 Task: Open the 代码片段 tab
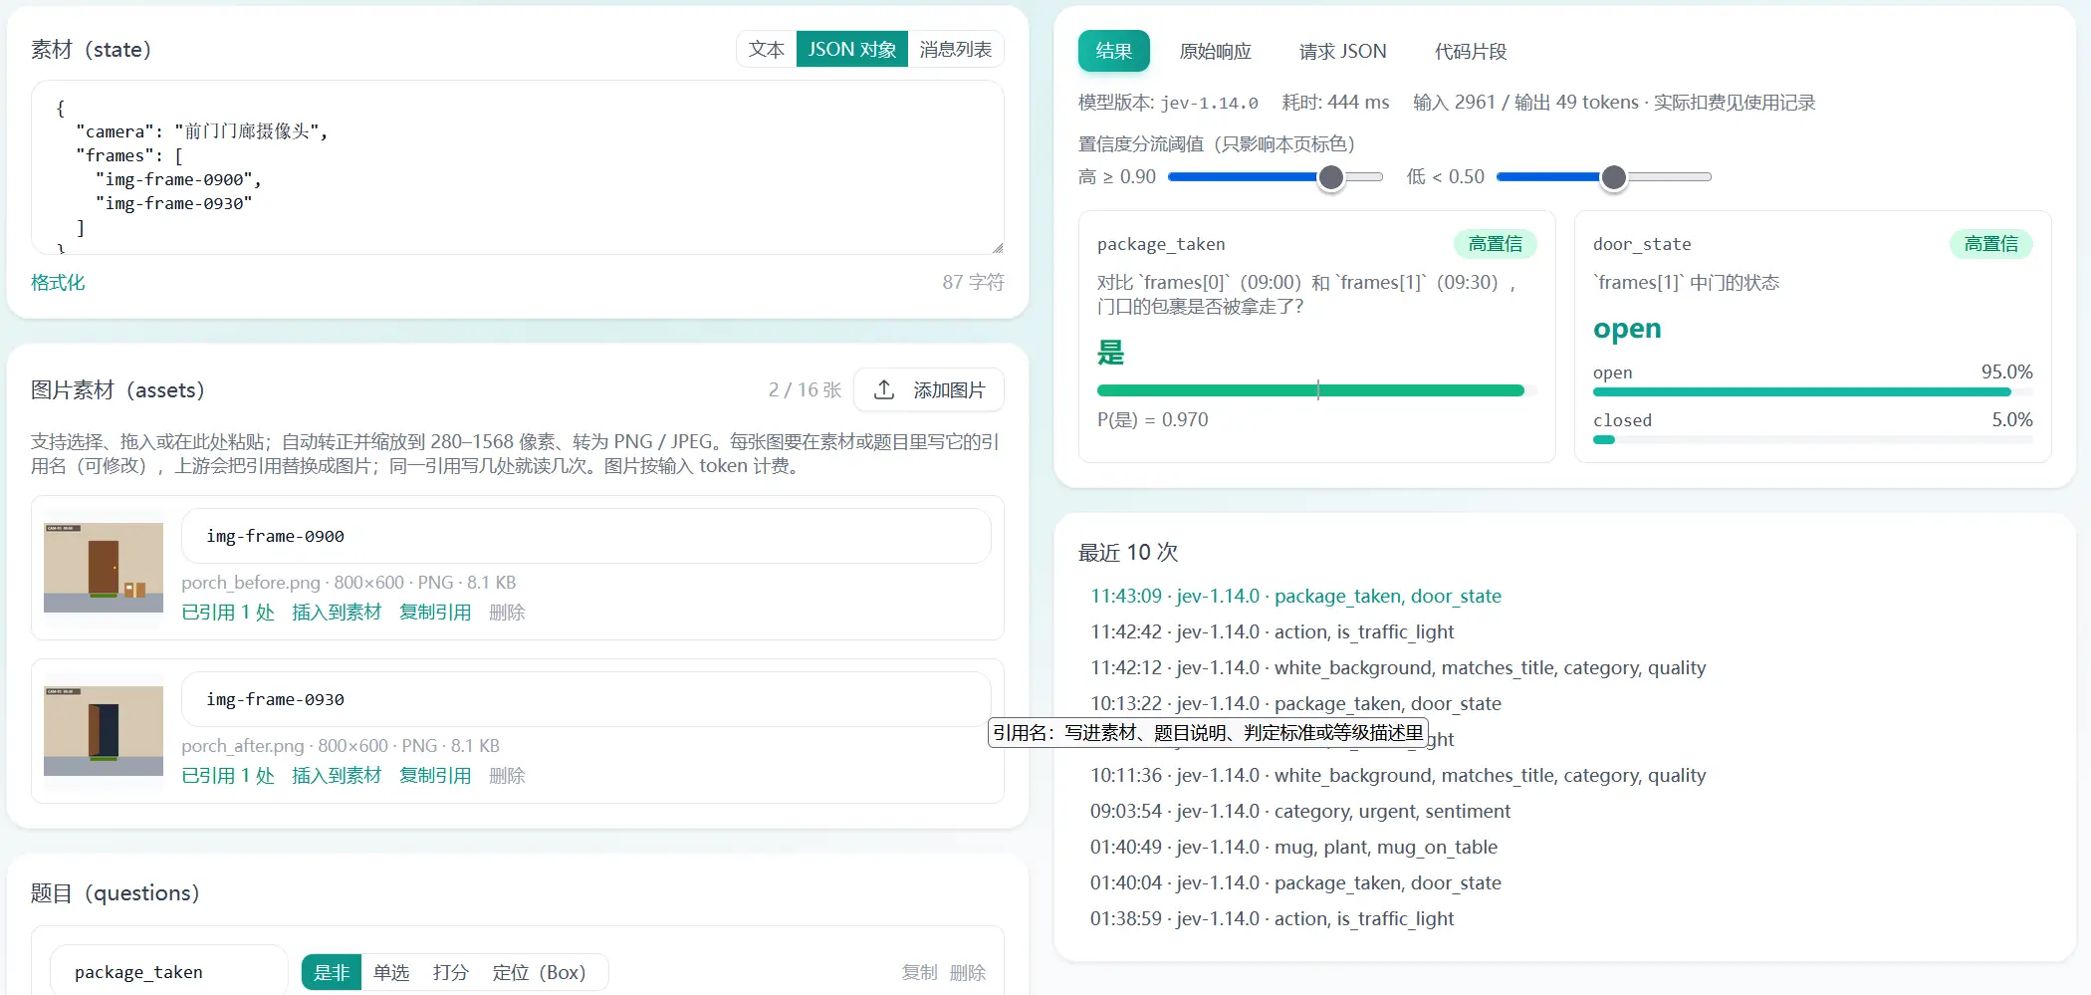(1471, 51)
